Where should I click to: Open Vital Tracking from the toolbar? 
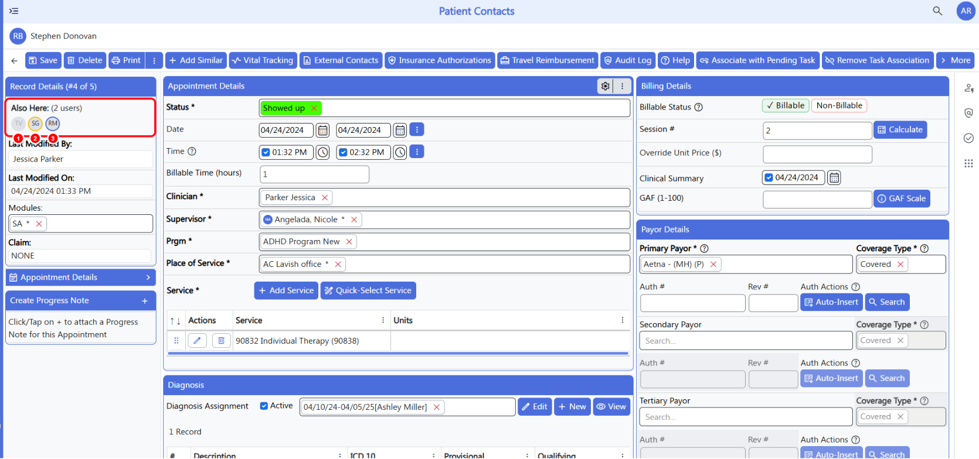point(262,60)
